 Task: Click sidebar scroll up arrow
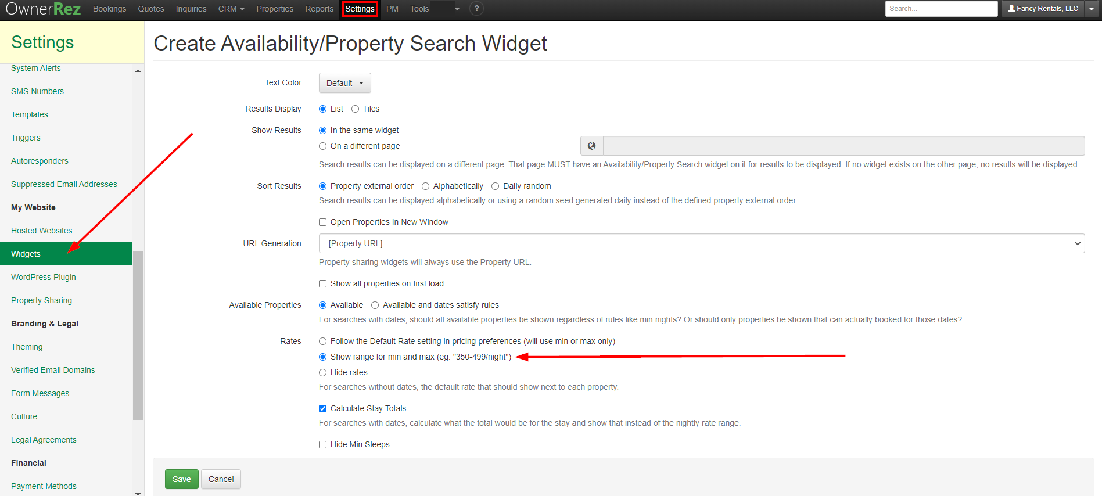point(138,70)
